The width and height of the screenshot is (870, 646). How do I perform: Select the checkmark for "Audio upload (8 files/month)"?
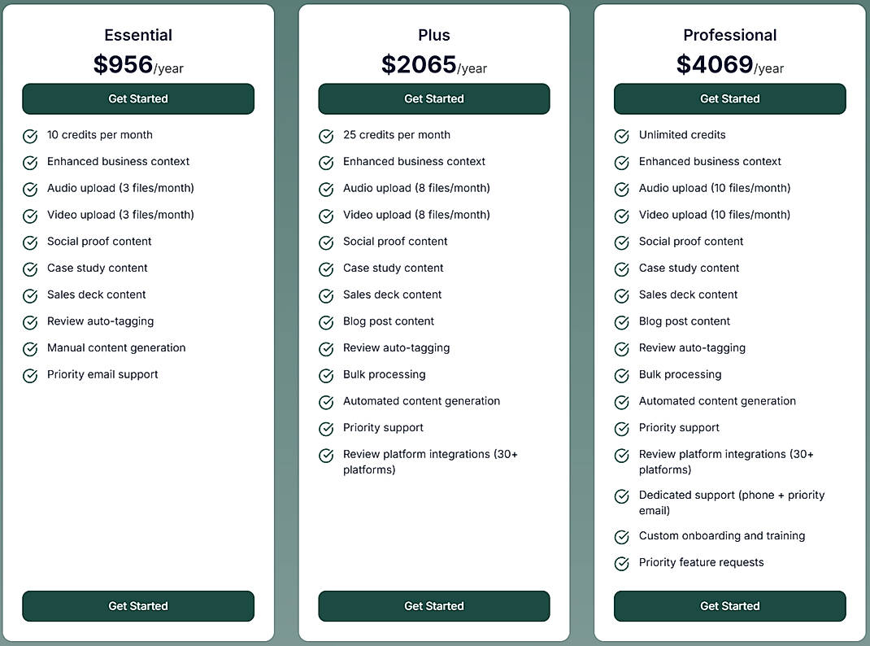click(x=326, y=189)
